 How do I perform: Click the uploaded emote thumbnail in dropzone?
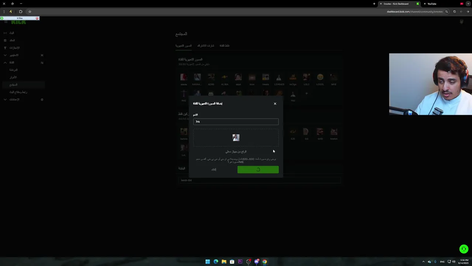tap(236, 137)
